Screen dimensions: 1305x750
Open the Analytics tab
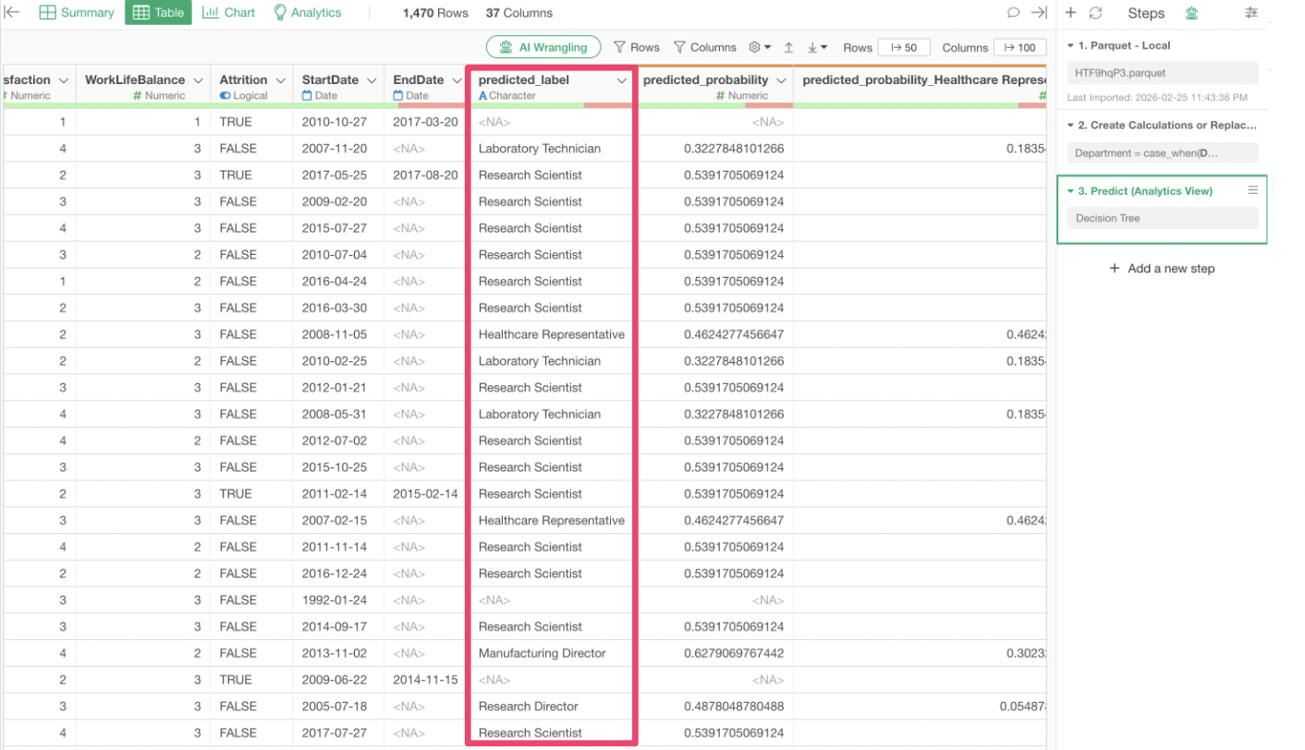(307, 13)
